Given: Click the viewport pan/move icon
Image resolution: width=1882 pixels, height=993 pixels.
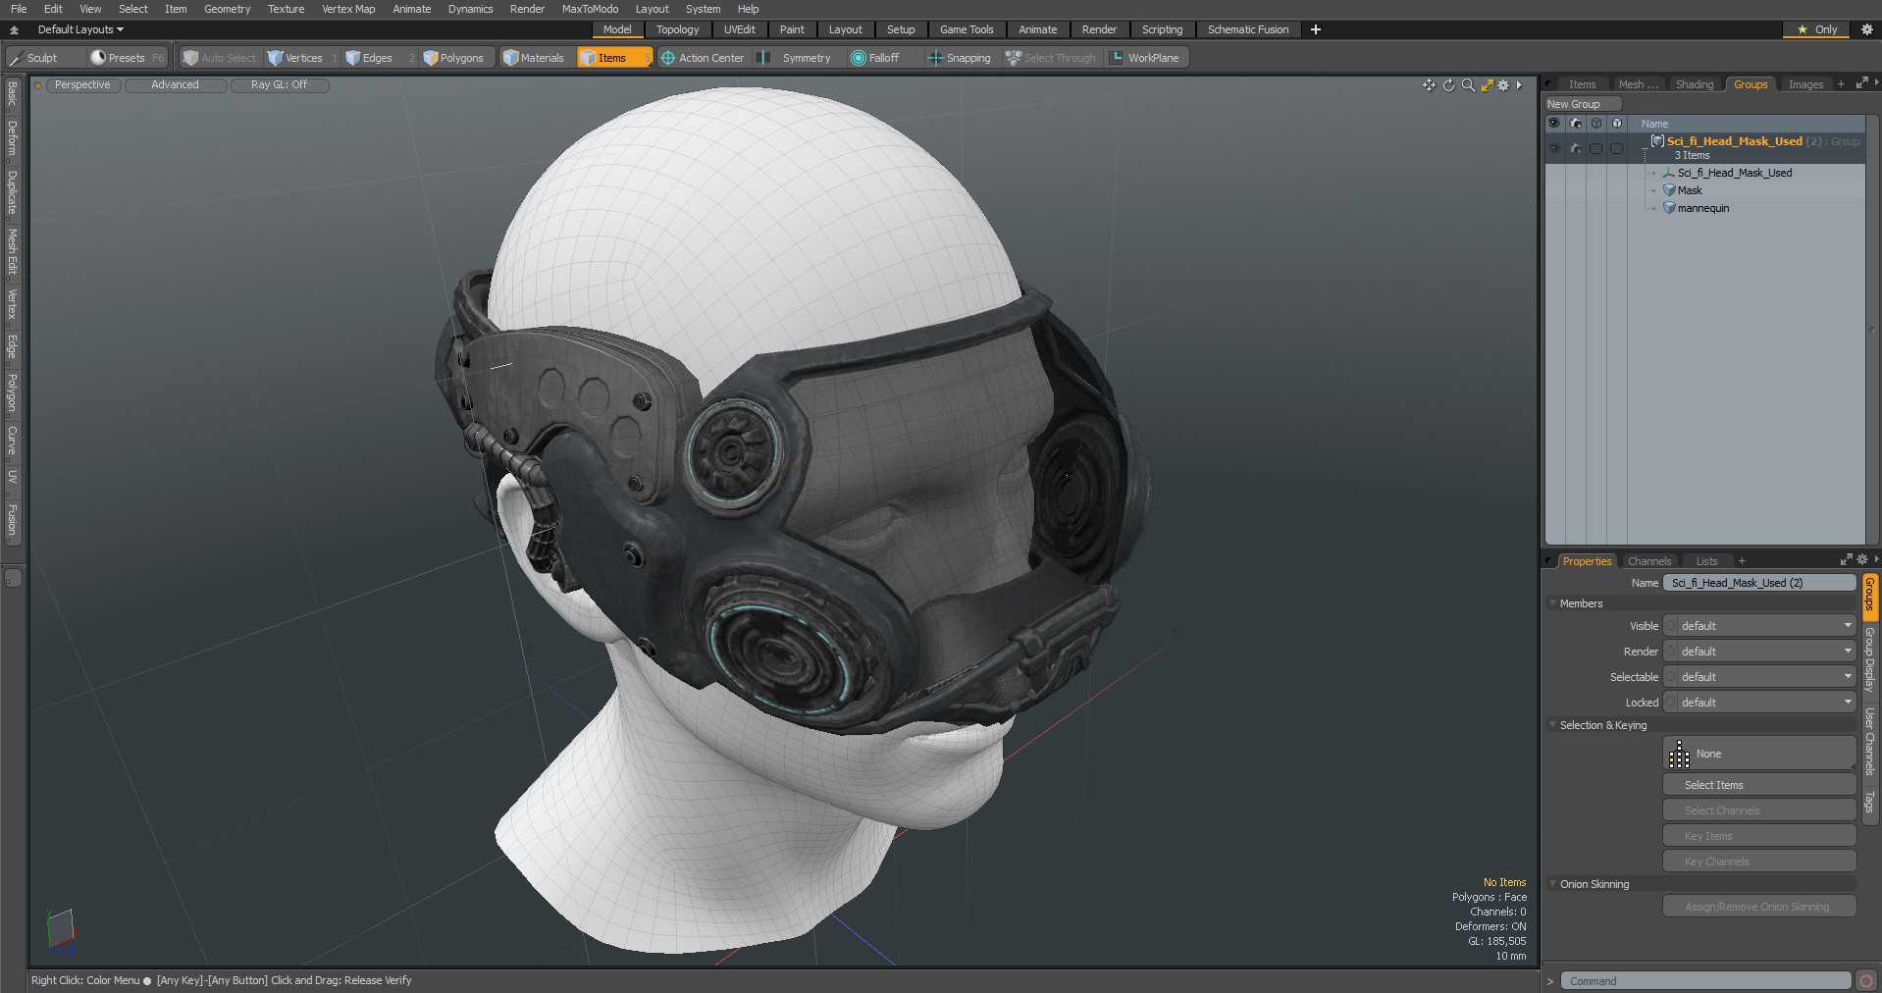Looking at the screenshot, I should pyautogui.click(x=1429, y=85).
